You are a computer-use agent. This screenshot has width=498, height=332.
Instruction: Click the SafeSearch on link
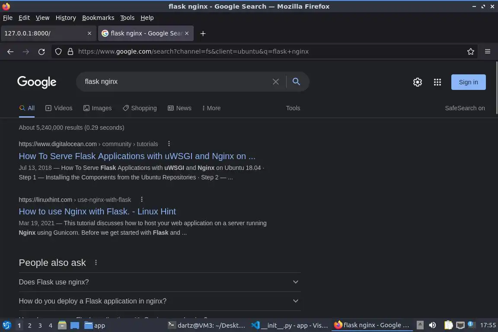tap(465, 108)
